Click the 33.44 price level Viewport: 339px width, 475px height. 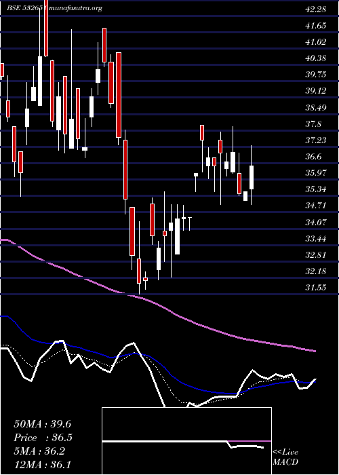316,238
